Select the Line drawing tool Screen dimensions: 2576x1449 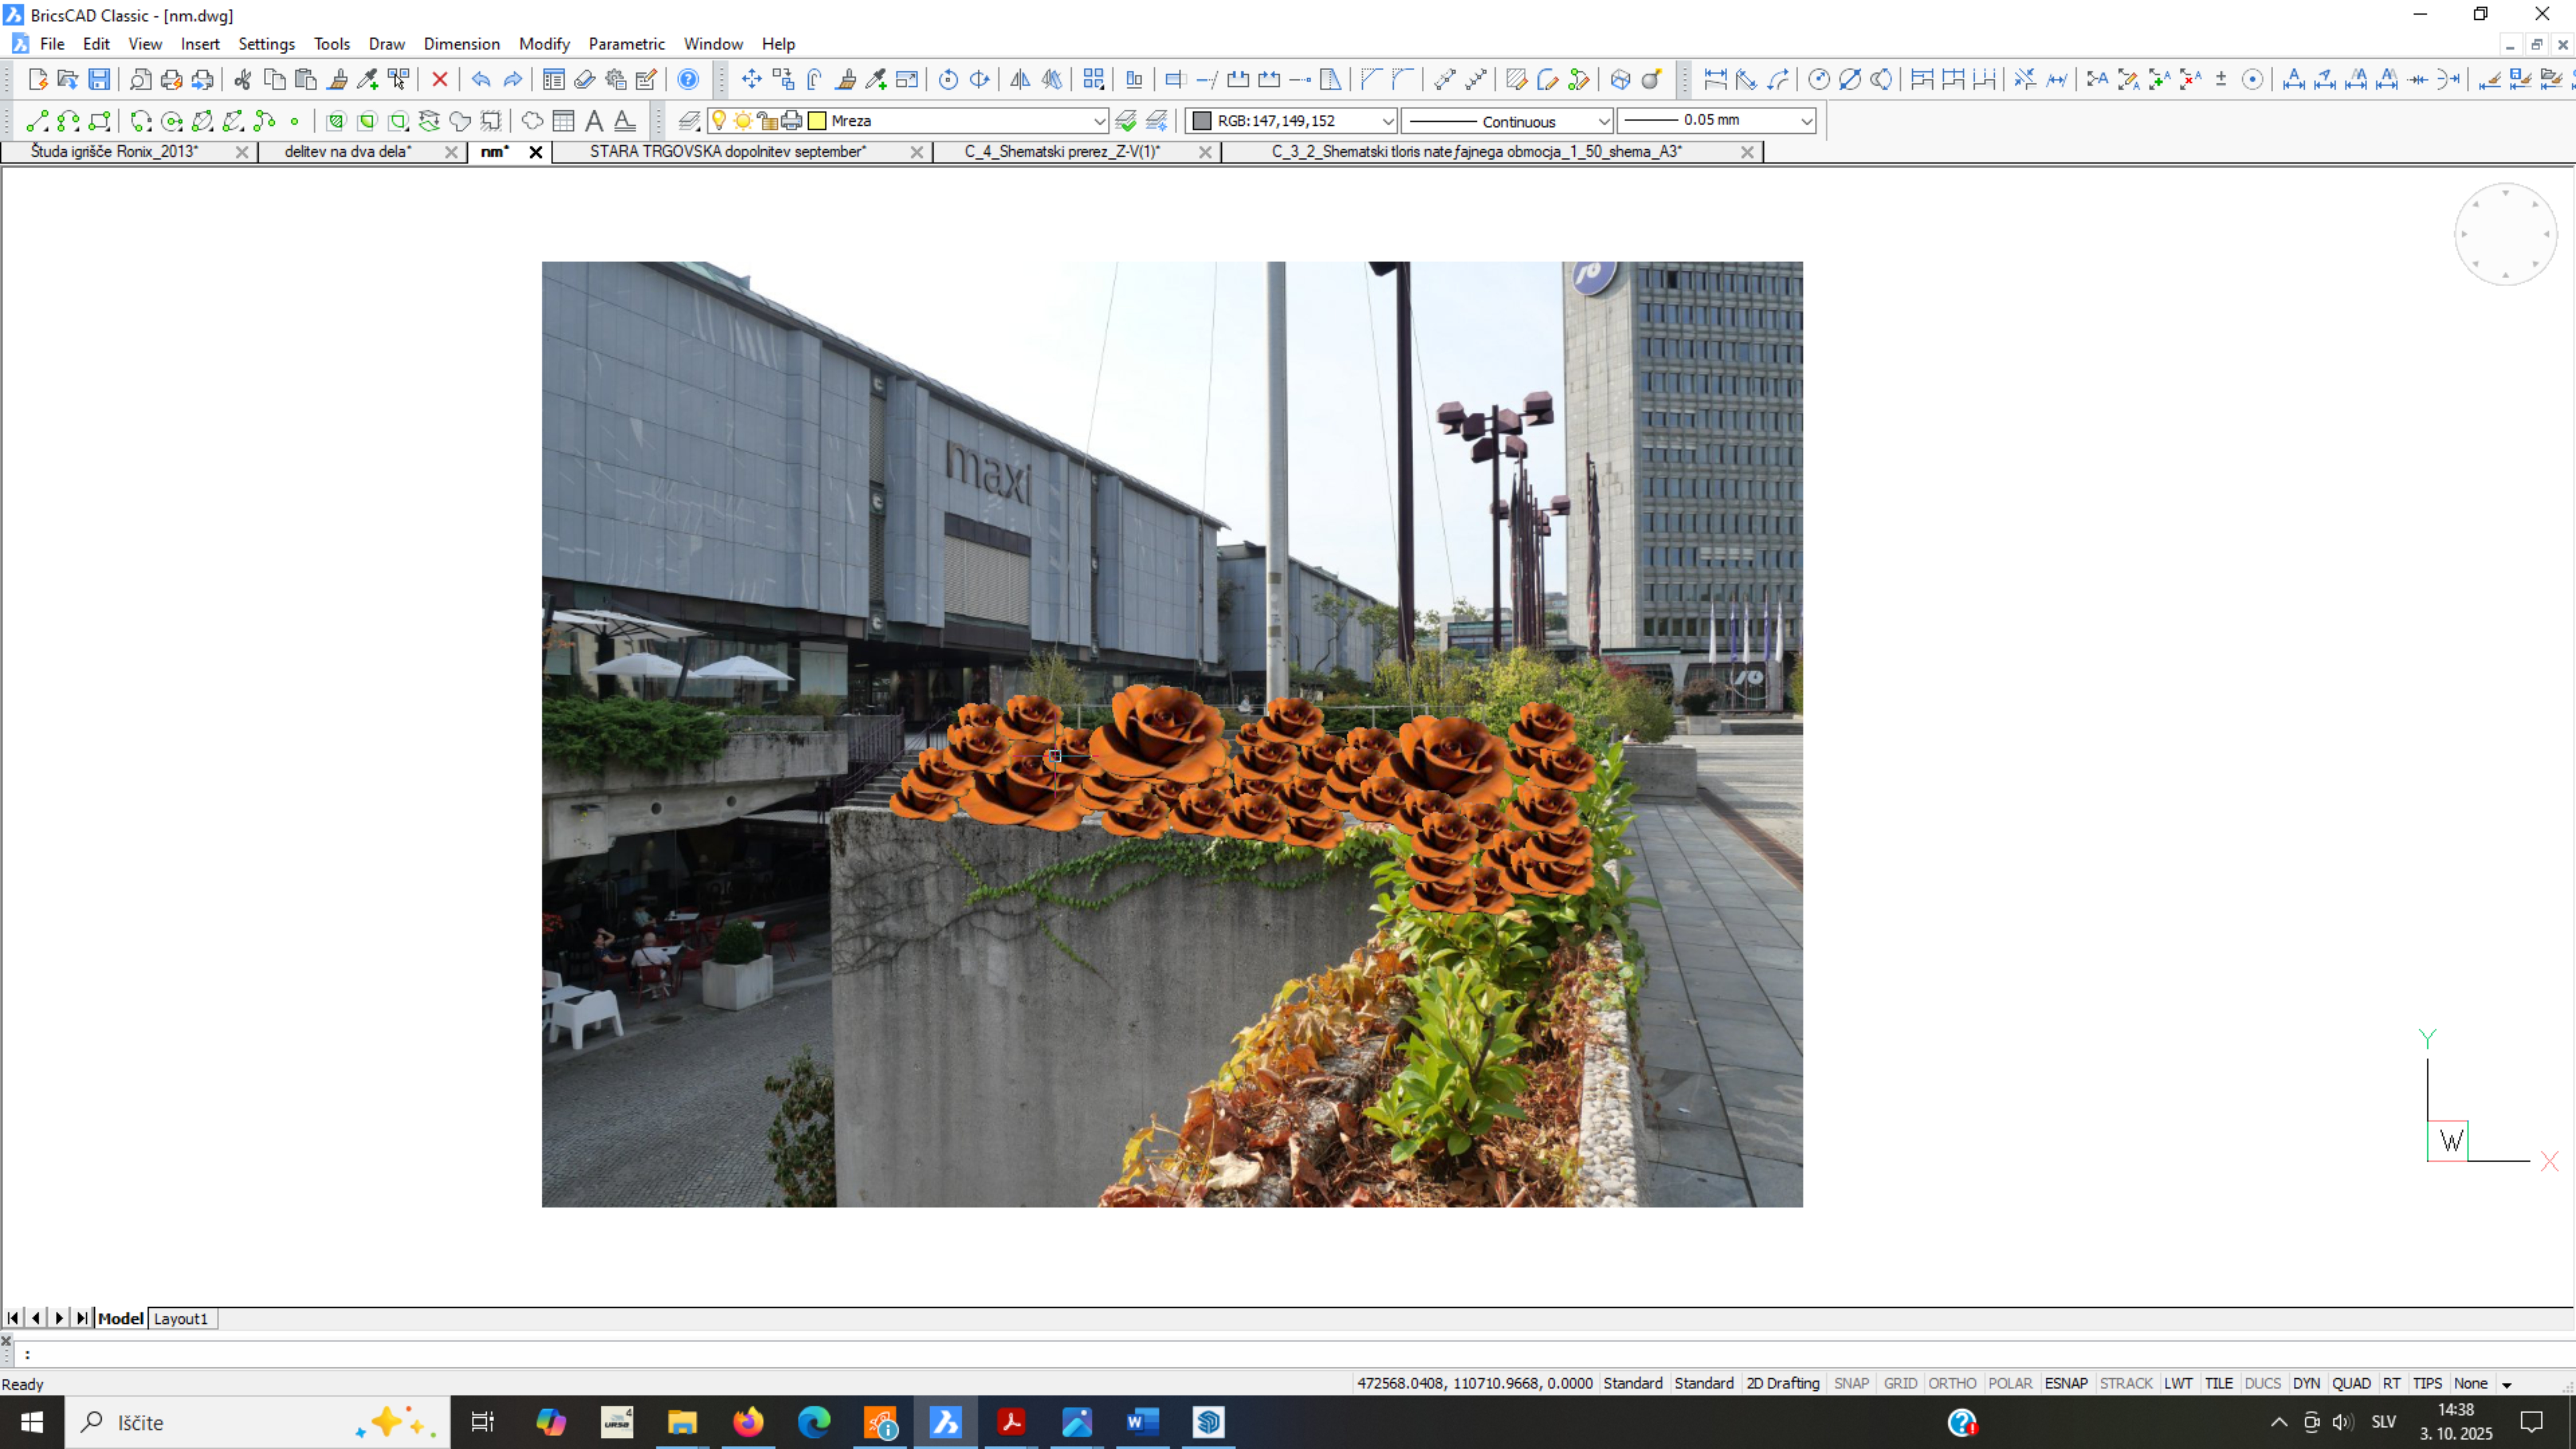pos(37,121)
